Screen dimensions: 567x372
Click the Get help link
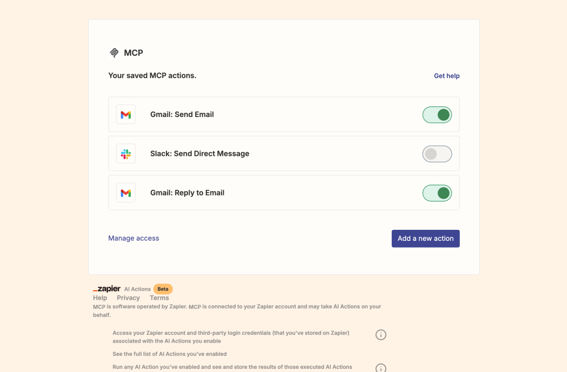point(446,76)
